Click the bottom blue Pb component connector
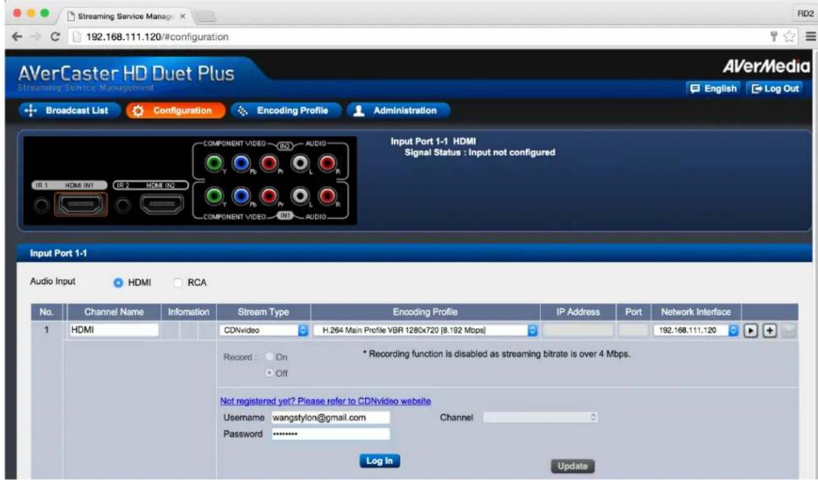This screenshot has height=480, width=818. point(240,196)
